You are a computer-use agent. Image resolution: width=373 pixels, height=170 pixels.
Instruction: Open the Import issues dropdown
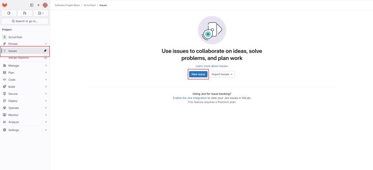tap(222, 74)
